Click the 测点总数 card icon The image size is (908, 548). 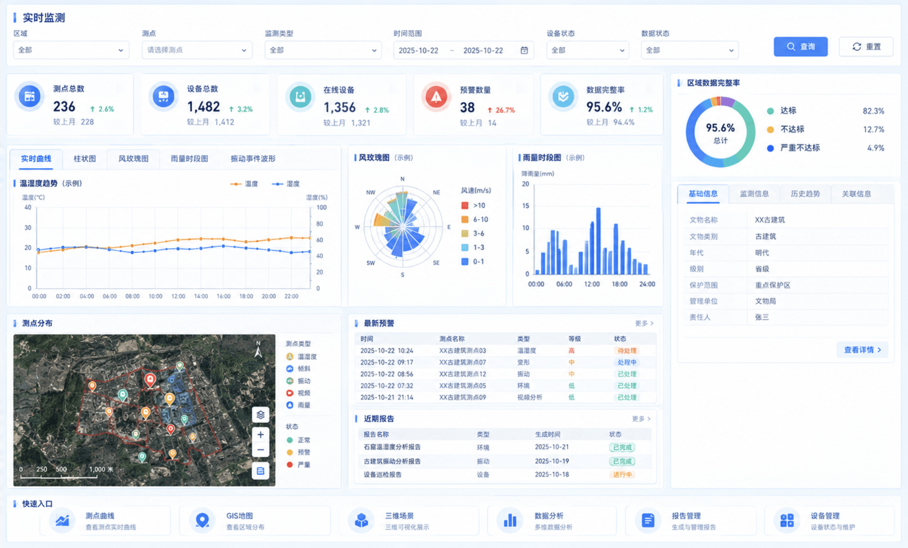[x=29, y=96]
